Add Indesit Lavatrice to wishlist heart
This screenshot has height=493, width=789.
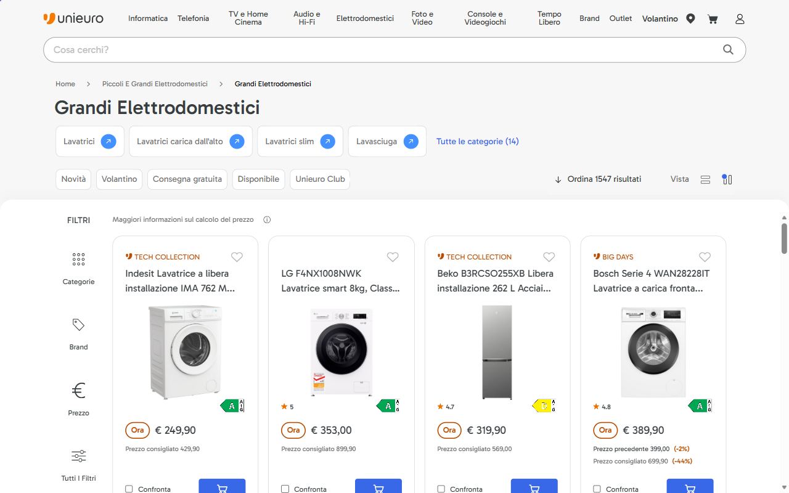(237, 257)
